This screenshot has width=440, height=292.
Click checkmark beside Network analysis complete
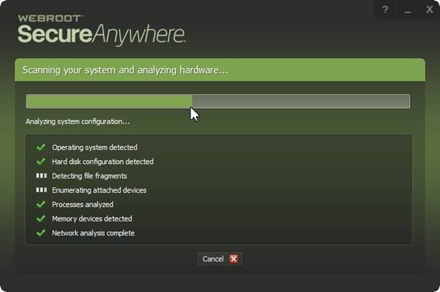pyautogui.click(x=41, y=233)
